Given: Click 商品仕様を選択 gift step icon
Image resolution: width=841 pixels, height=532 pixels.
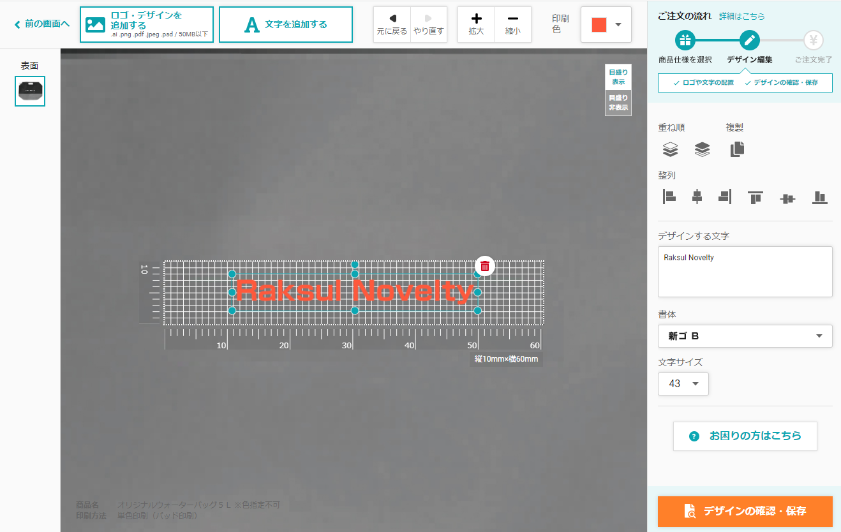Looking at the screenshot, I should (685, 41).
